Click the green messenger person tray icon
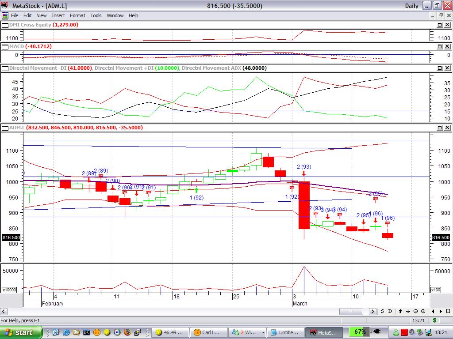 [396, 333]
